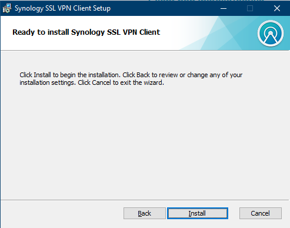Image resolution: width=290 pixels, height=228 pixels.
Task: Minimize the Setup window
Action: point(224,8)
